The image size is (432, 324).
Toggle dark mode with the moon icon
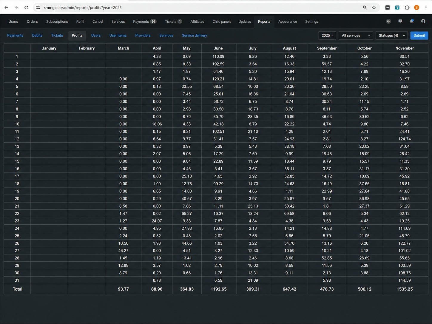click(388, 21)
